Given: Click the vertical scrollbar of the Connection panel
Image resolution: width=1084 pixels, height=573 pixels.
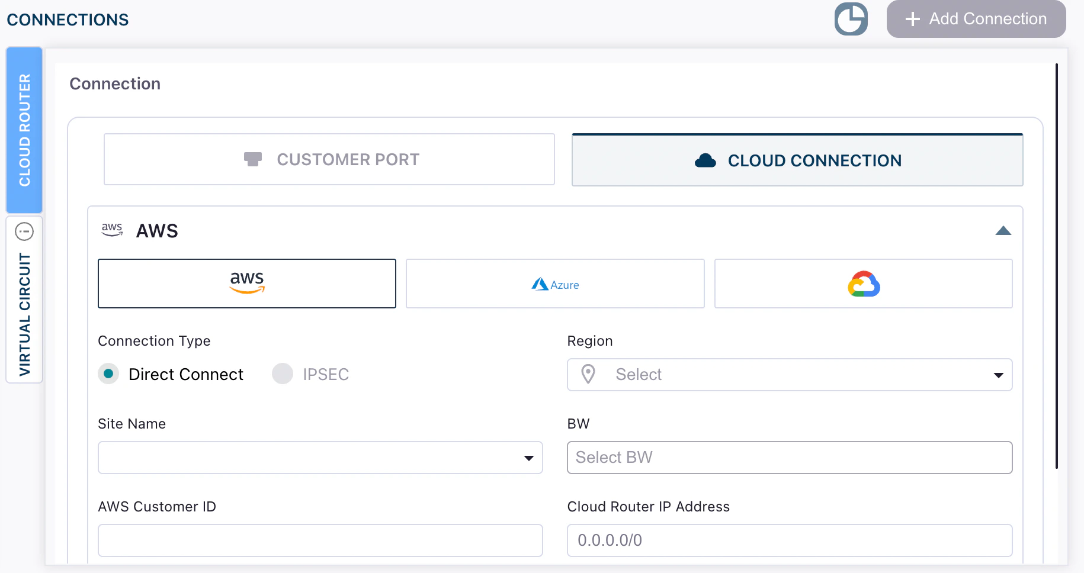Looking at the screenshot, I should click(x=1057, y=266).
